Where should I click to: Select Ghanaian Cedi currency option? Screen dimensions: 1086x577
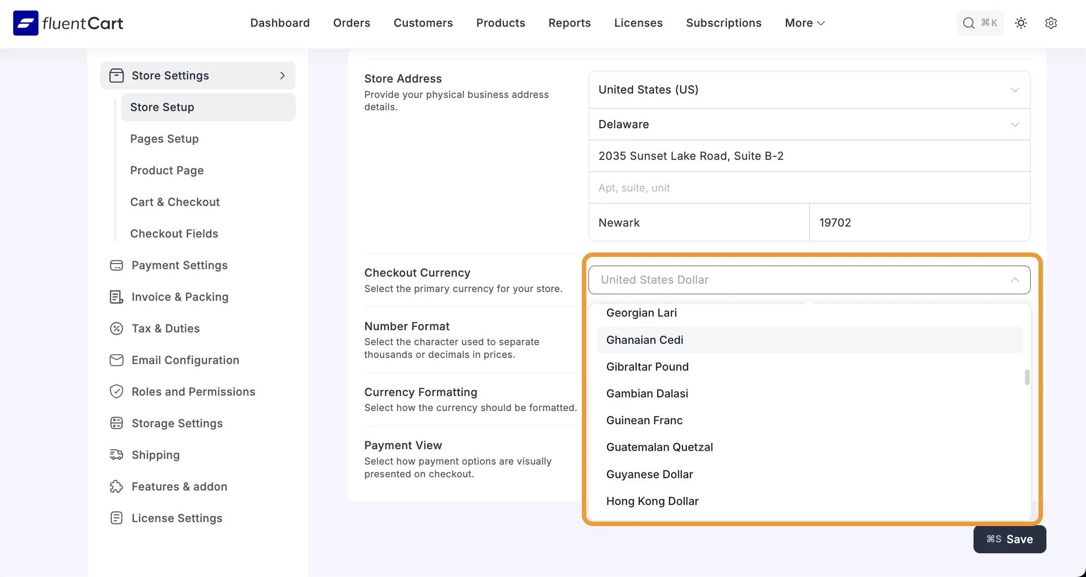644,340
